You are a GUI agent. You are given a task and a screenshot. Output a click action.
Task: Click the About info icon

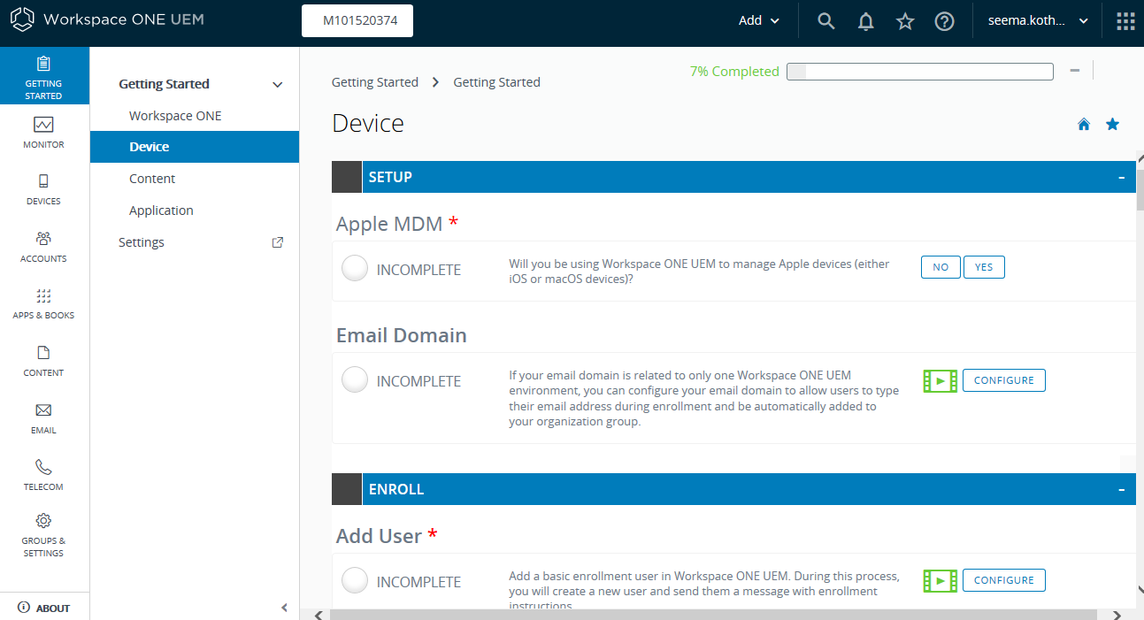pos(24,608)
